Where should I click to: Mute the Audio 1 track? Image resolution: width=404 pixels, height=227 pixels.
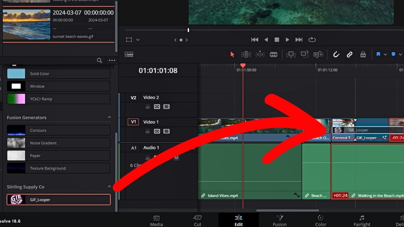point(176,158)
